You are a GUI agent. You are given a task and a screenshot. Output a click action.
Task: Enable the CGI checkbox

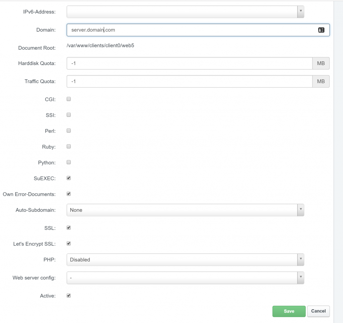(68, 99)
